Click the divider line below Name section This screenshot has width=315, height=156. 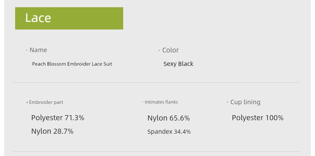(156, 83)
